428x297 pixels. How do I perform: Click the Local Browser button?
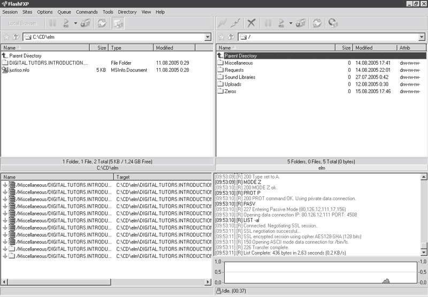click(x=22, y=23)
